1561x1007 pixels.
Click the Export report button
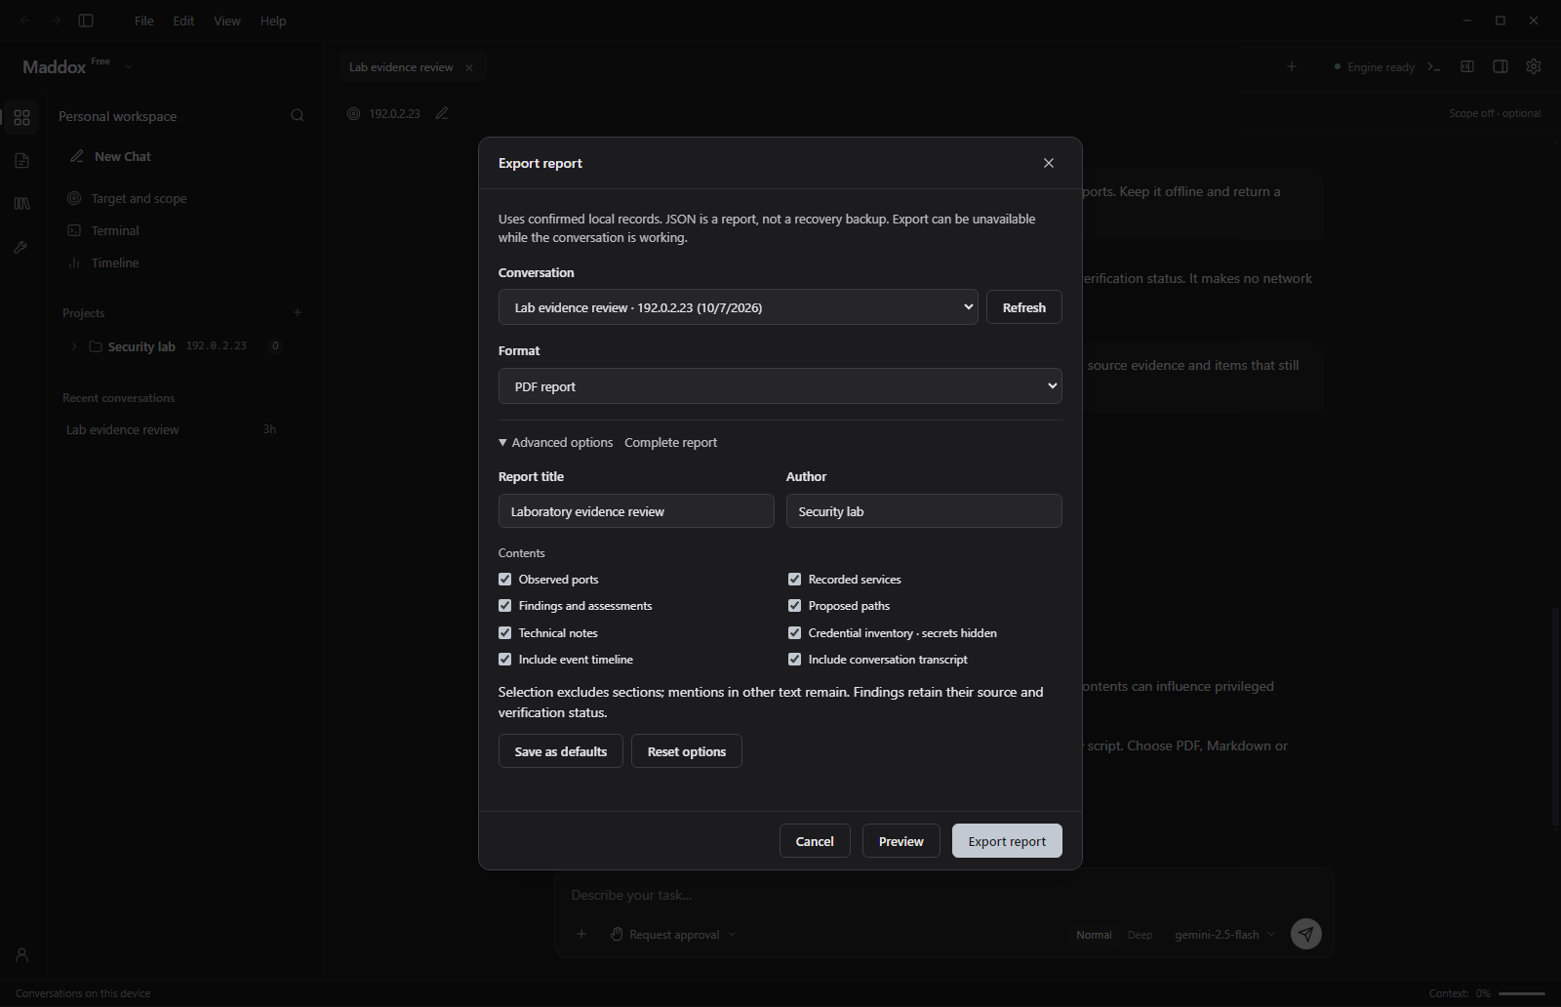coord(1007,841)
